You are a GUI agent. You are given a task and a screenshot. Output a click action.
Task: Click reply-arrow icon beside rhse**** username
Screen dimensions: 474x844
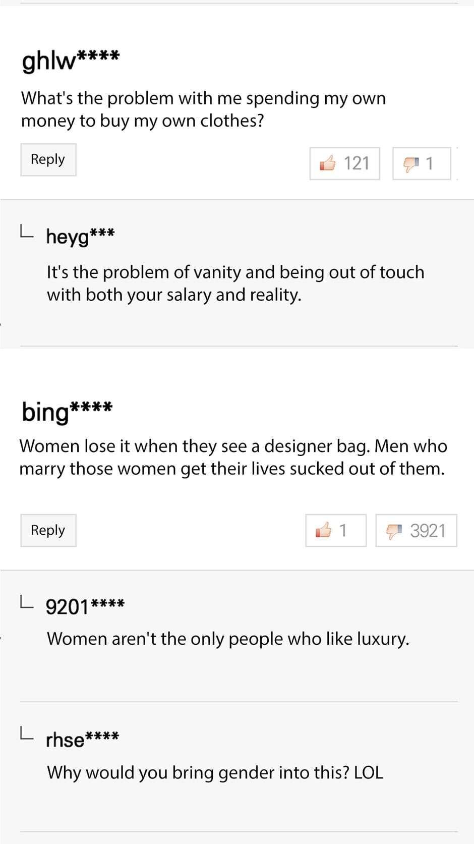point(27,734)
